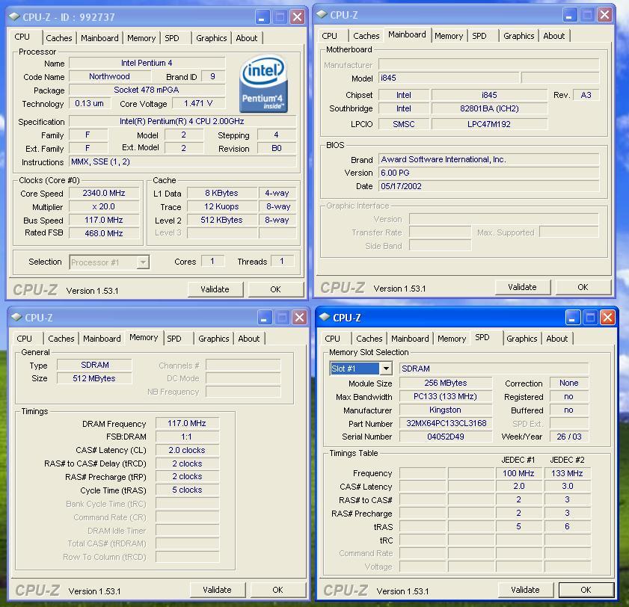
Task: Show Caches tab in SPD window
Action: tap(369, 339)
